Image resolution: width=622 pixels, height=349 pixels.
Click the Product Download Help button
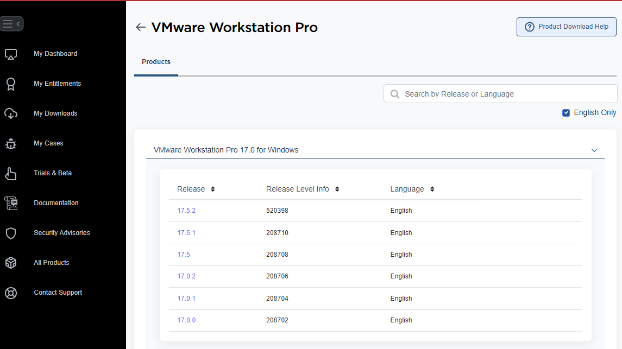point(566,27)
